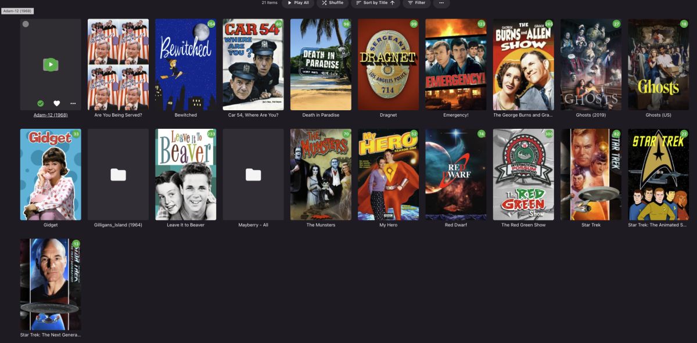Open the Star Trek: The Next Generation poster
This screenshot has height=343, width=697.
(51, 284)
